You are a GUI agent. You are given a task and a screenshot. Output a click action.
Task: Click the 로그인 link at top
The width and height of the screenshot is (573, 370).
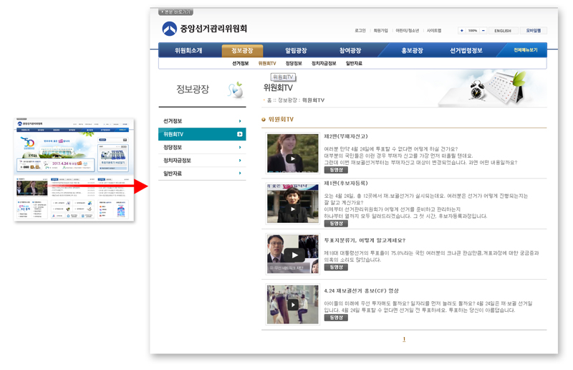point(360,31)
